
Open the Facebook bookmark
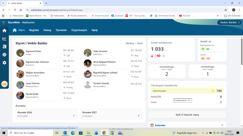point(117,16)
